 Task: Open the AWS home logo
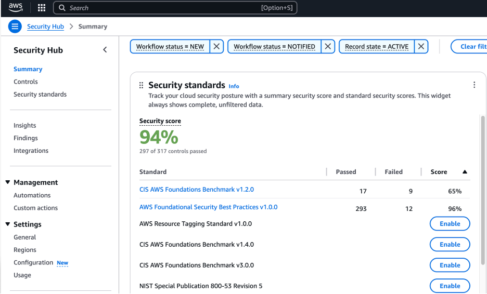pos(16,7)
